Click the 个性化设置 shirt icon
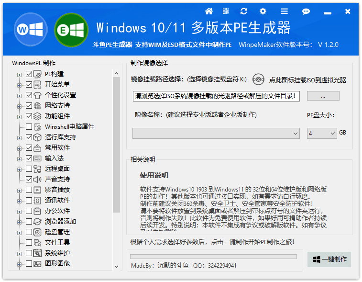 37,95
